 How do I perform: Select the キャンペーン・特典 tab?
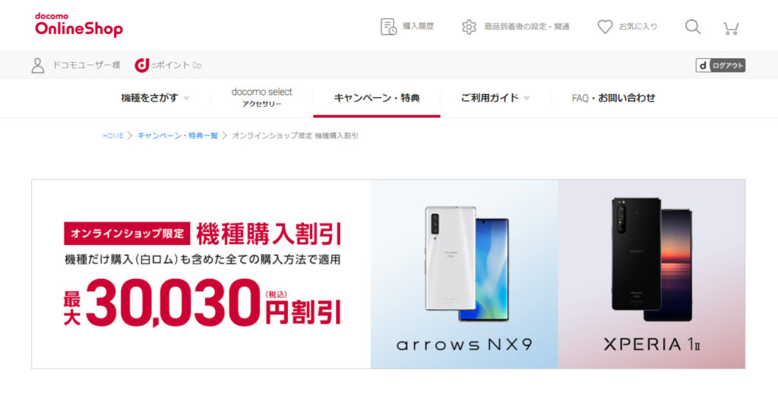click(x=377, y=98)
